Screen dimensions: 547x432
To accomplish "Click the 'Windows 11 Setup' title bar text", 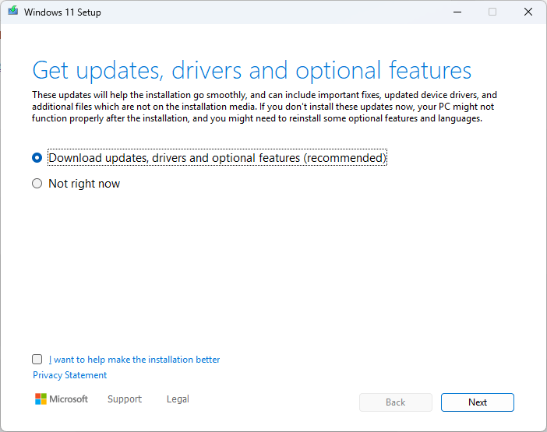I will (62, 12).
